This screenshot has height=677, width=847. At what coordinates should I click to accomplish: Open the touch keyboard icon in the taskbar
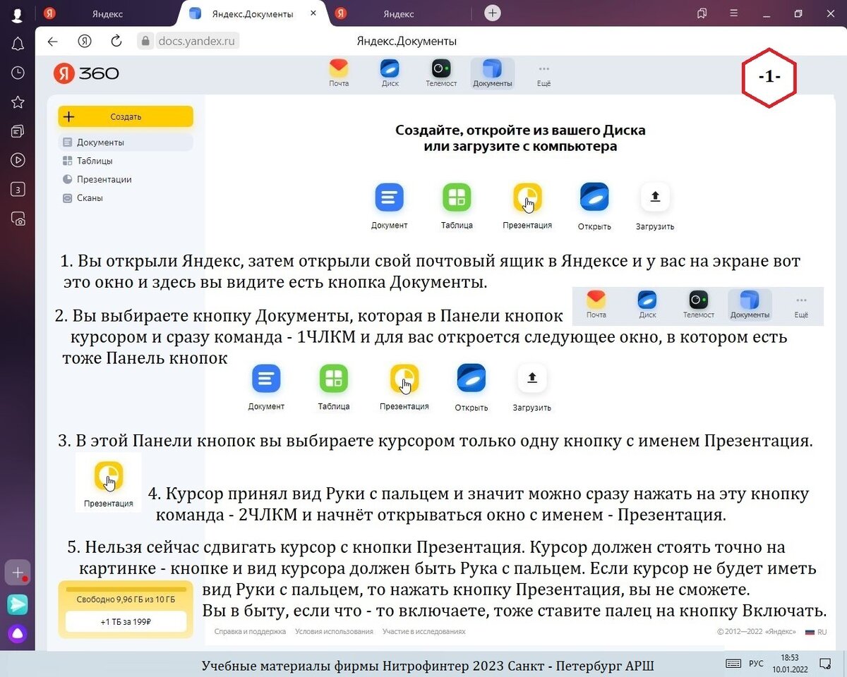pos(733,663)
